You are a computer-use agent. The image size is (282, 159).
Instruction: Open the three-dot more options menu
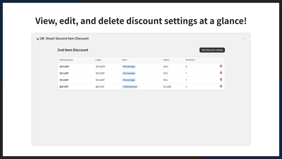(244, 39)
